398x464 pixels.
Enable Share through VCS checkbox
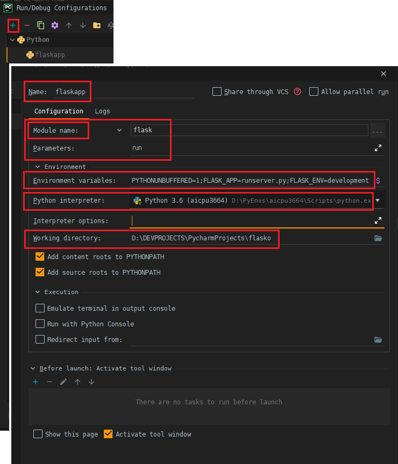217,91
